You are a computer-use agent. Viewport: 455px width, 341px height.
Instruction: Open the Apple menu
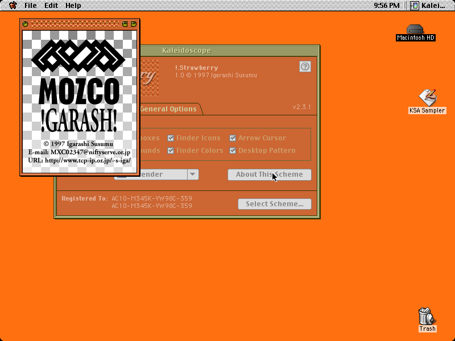coord(13,5)
